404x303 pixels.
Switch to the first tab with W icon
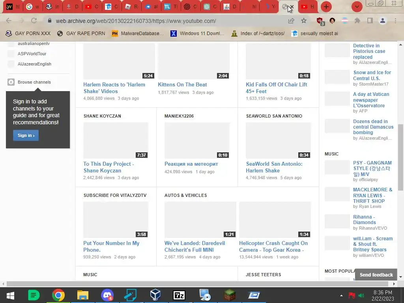coord(13,7)
